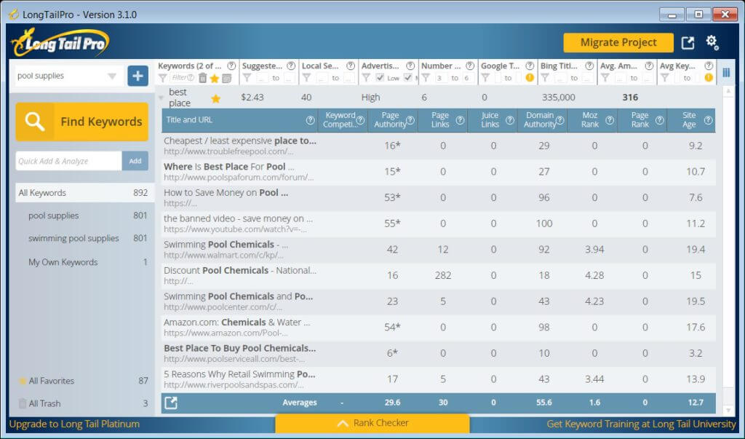This screenshot has width=745, height=439.
Task: Click the Number of Words filter funnel icon
Action: [426, 78]
